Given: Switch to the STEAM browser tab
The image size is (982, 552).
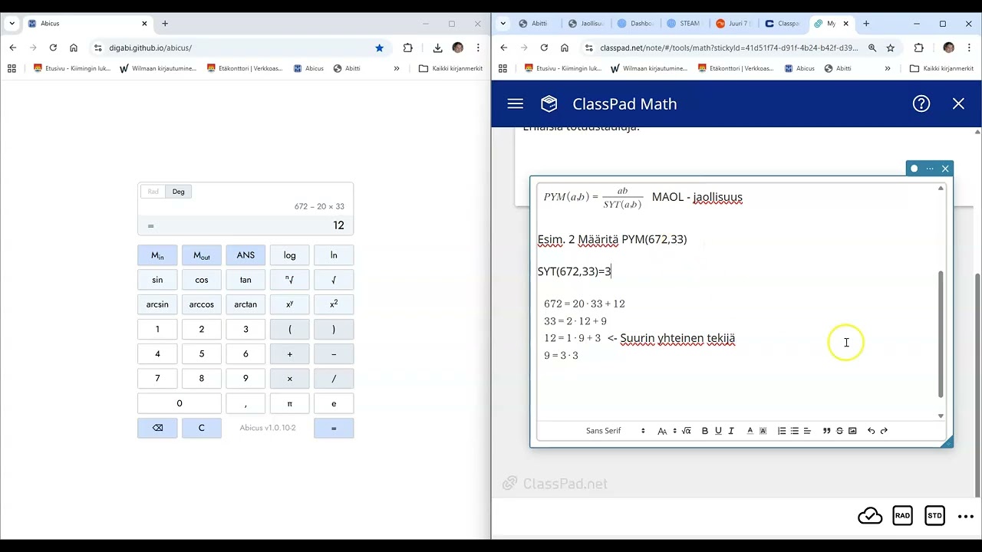Looking at the screenshot, I should point(684,24).
